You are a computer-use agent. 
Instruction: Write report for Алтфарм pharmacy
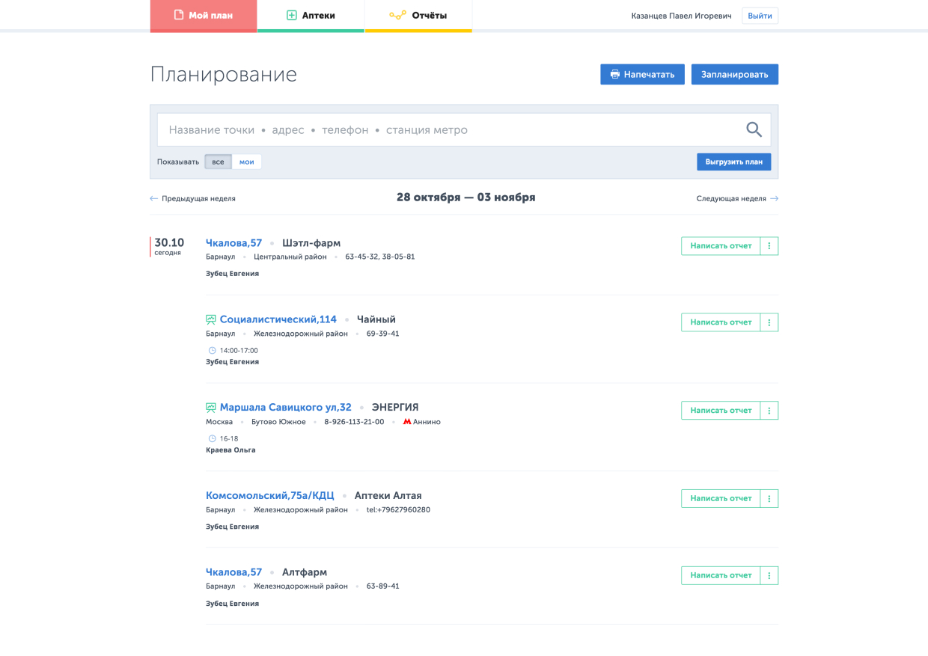(721, 575)
